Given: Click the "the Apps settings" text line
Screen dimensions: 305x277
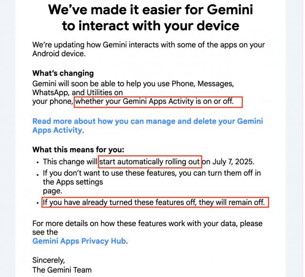Looking at the screenshot, I should tap(72, 182).
